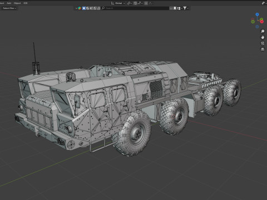
Task: Open the Select Box tool dropdown
Action: point(9,8)
